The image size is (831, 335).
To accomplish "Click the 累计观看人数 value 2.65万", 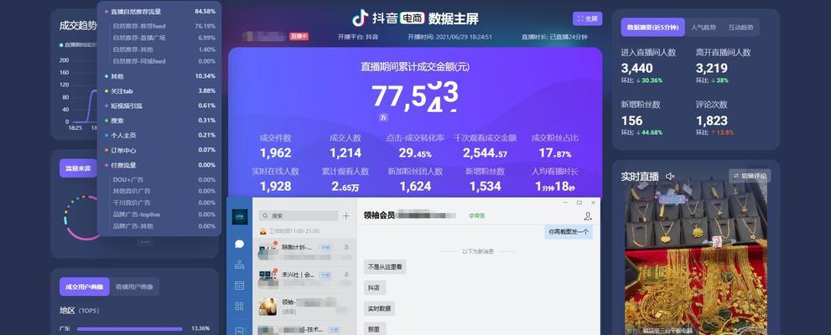I will coord(345,186).
